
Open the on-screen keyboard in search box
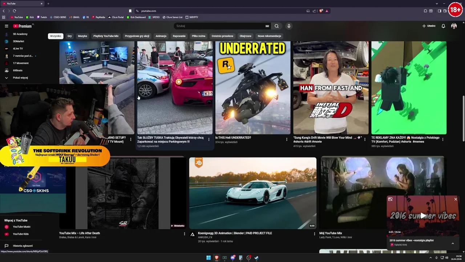(267, 26)
